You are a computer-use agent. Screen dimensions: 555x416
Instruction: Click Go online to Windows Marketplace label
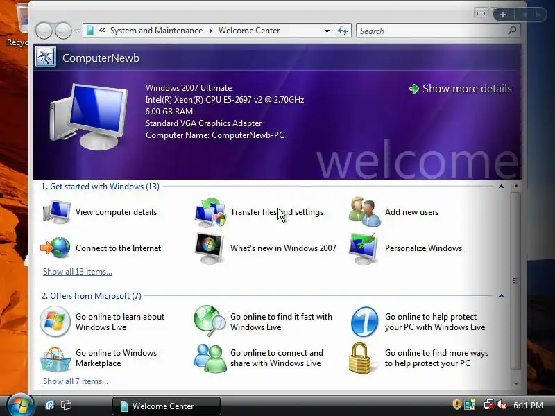pyautogui.click(x=116, y=358)
